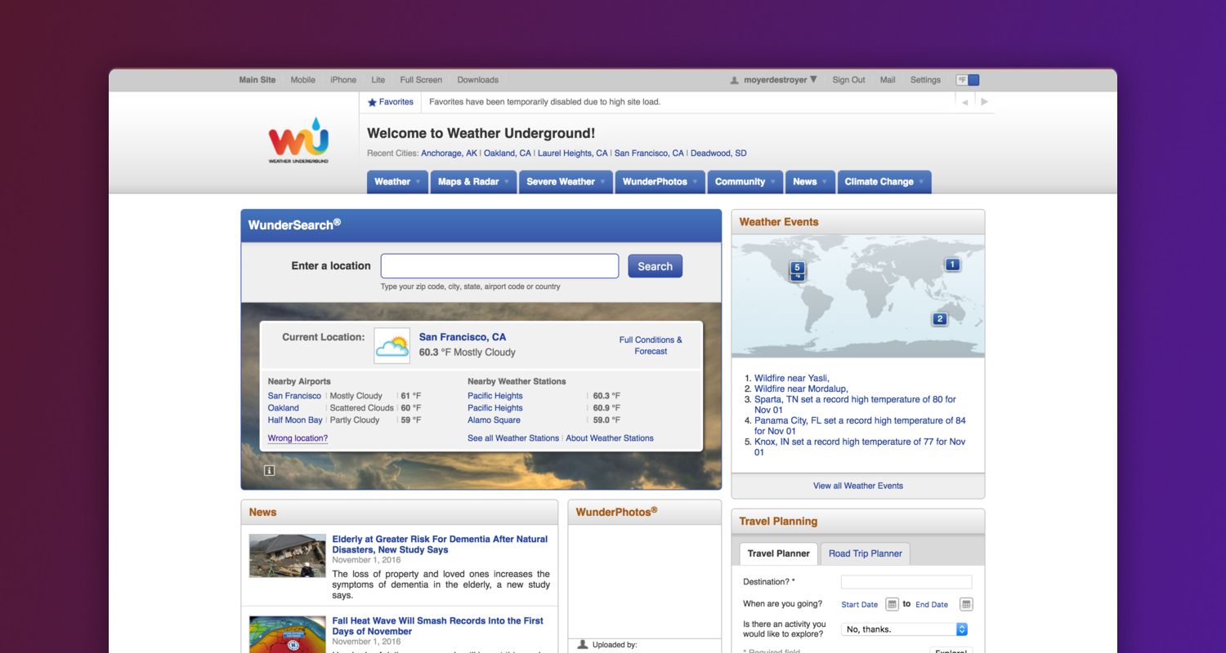Click the Favorites star icon
1226x653 pixels.
click(x=372, y=103)
